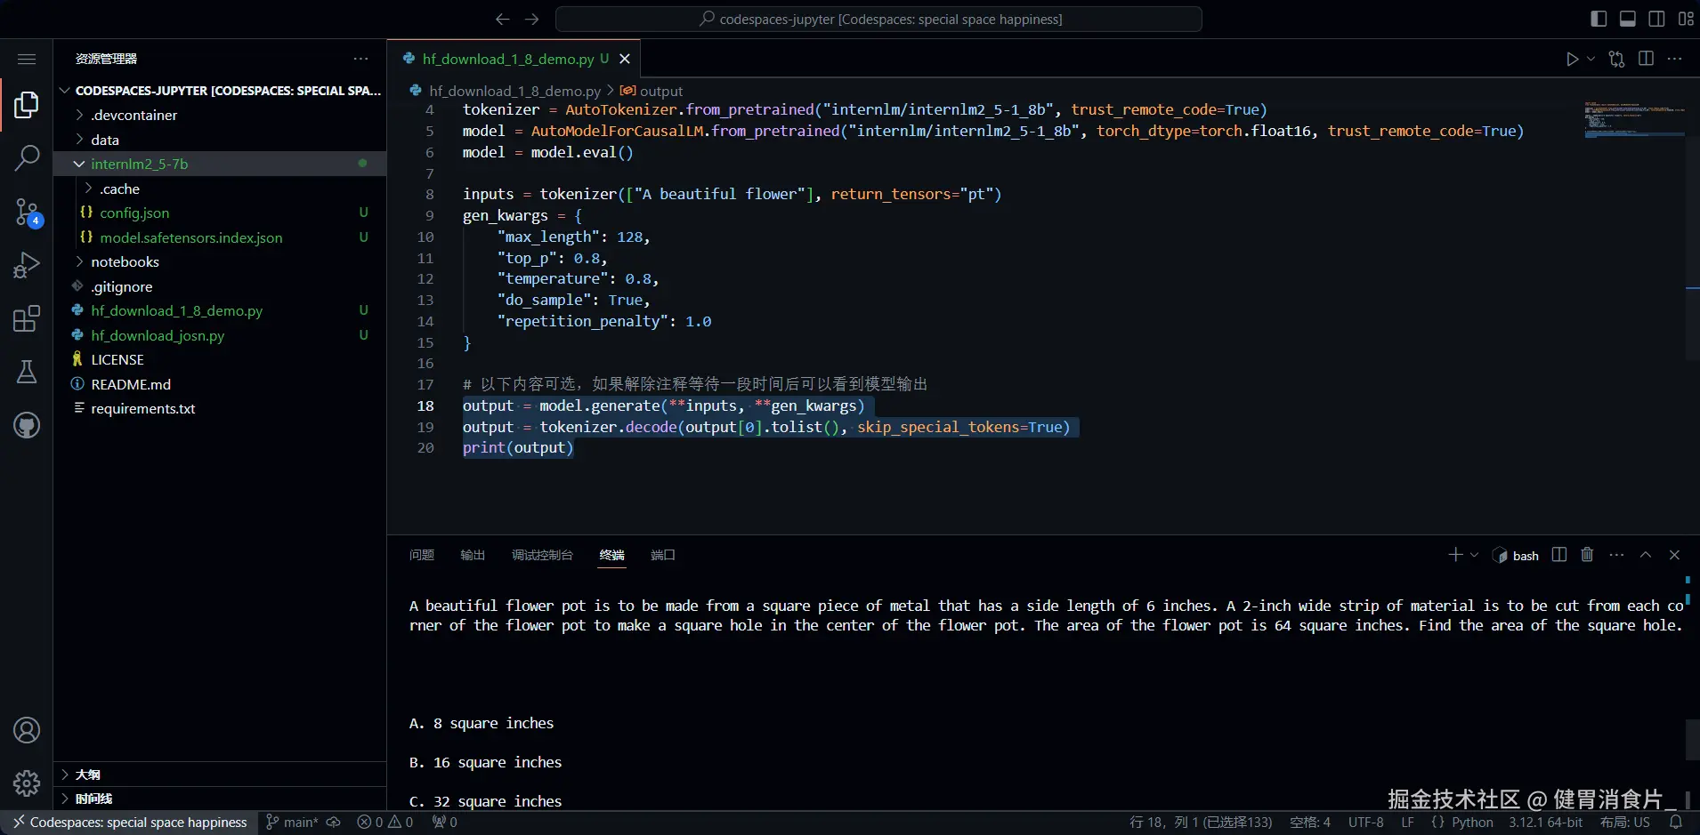
Task: Open the Explorer view in activity bar
Action: pyautogui.click(x=27, y=105)
